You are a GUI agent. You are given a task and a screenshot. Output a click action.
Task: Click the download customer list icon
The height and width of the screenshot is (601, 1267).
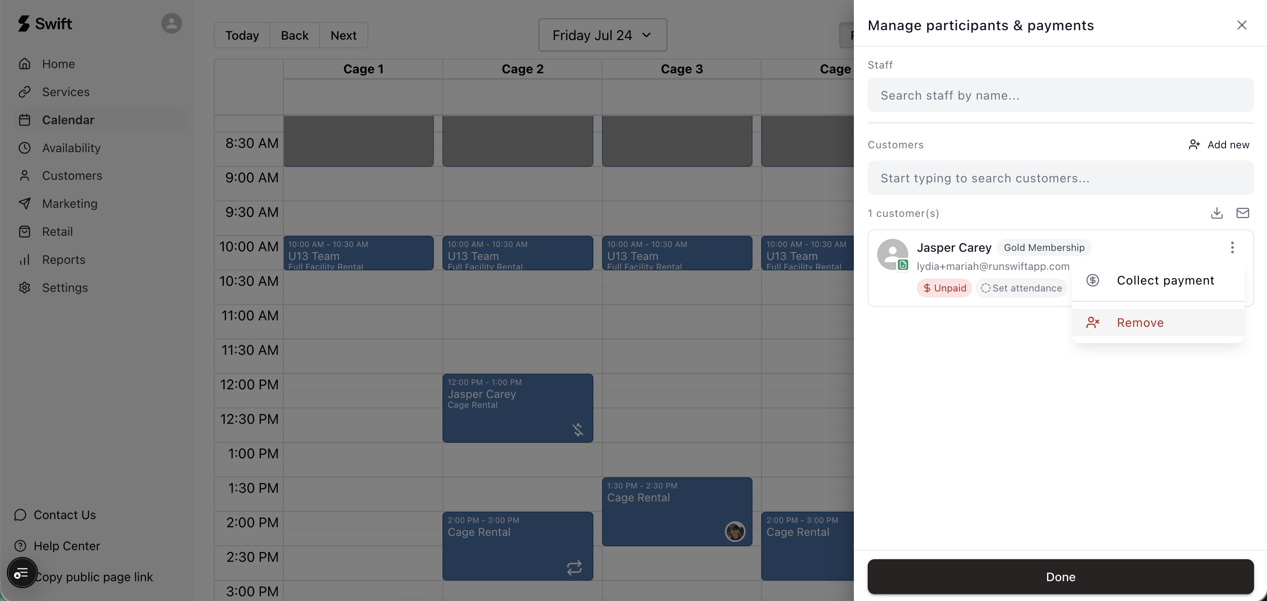coord(1217,213)
